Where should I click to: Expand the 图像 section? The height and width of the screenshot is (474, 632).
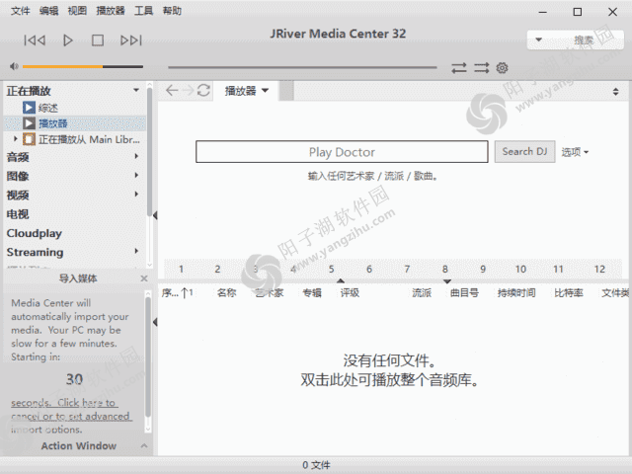(136, 176)
